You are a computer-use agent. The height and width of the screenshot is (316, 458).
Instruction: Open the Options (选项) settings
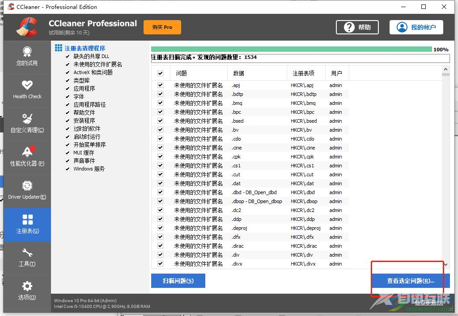(27, 291)
